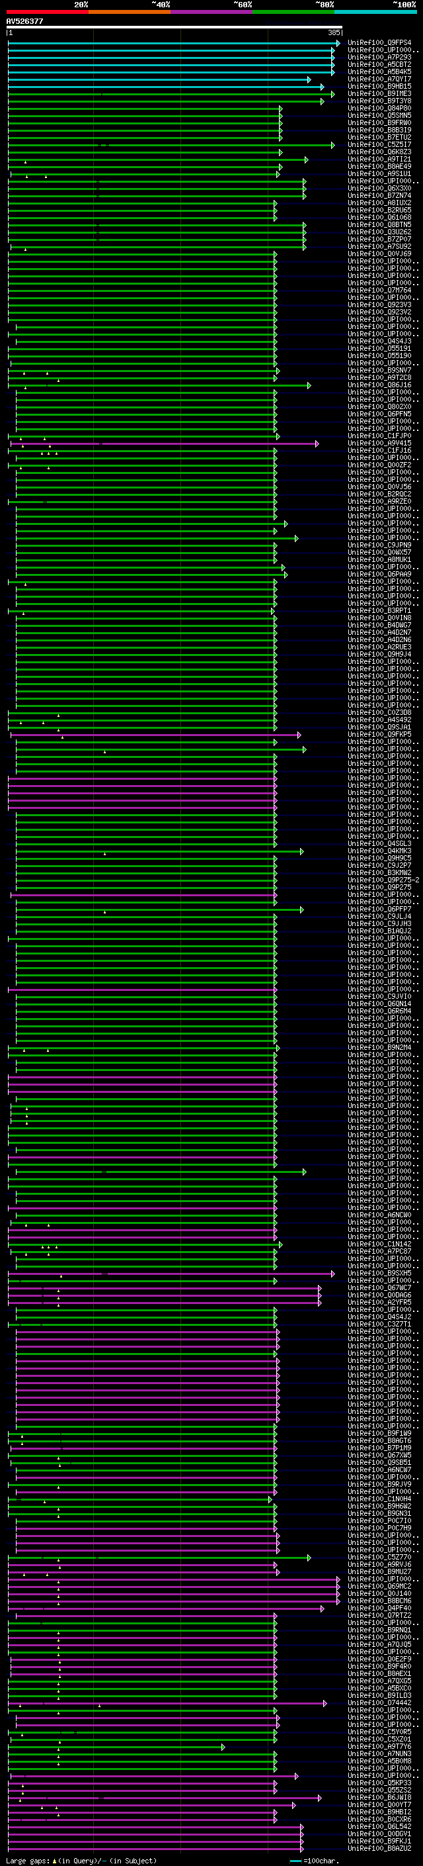The width and height of the screenshot is (423, 1866).
Task: Open hit UniRef100_C9JJH3
Action: 379,923
